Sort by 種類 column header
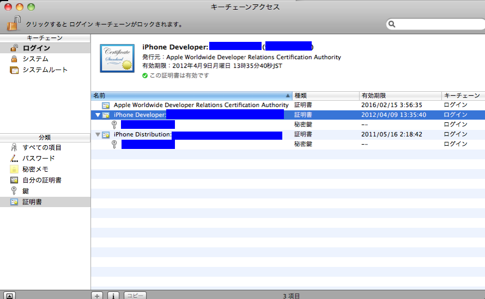Screen dimensions: 485x299 (326, 96)
